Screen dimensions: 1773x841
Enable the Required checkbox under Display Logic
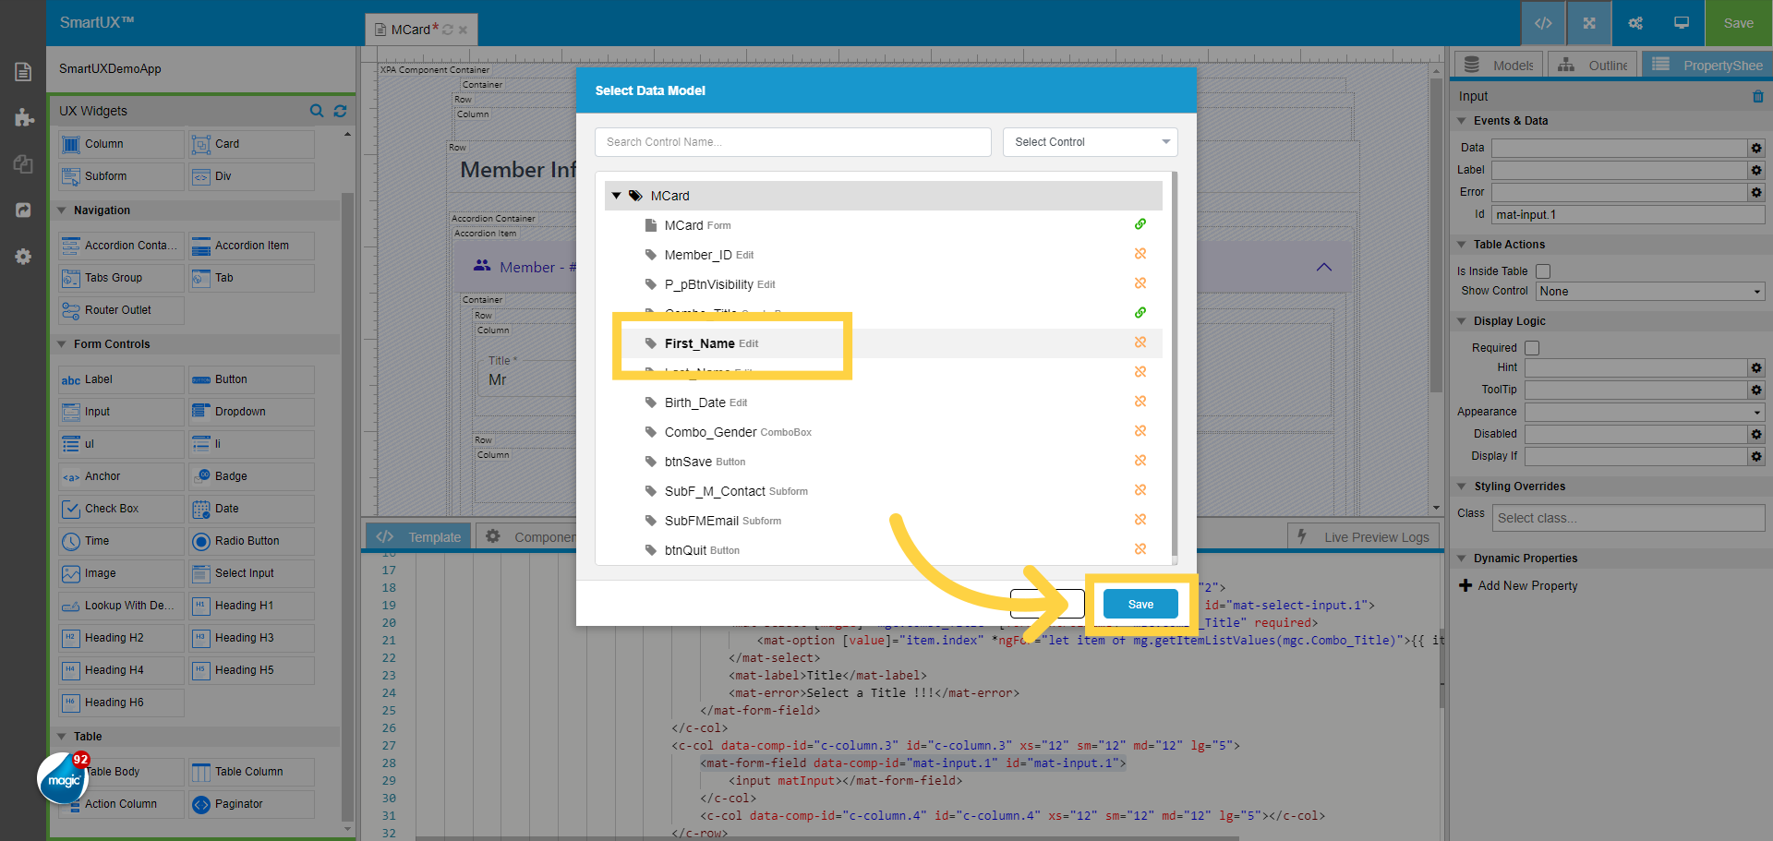pyautogui.click(x=1532, y=348)
